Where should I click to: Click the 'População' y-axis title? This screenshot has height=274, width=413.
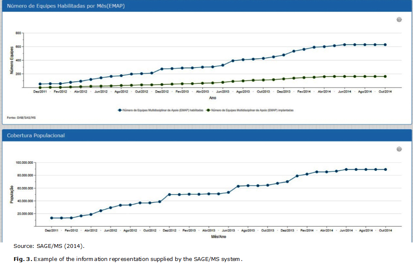tap(11, 194)
